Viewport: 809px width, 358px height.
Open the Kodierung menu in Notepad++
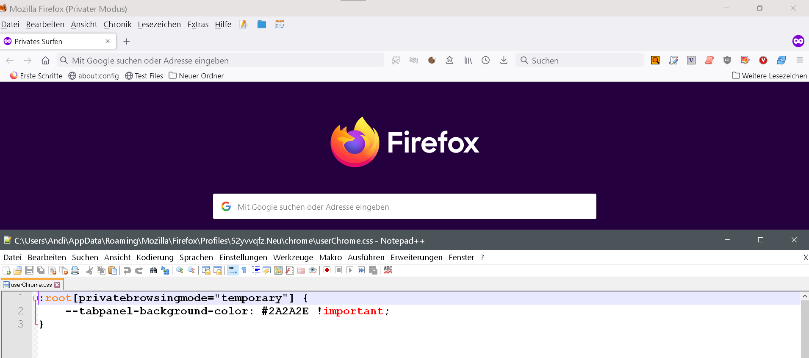click(155, 258)
